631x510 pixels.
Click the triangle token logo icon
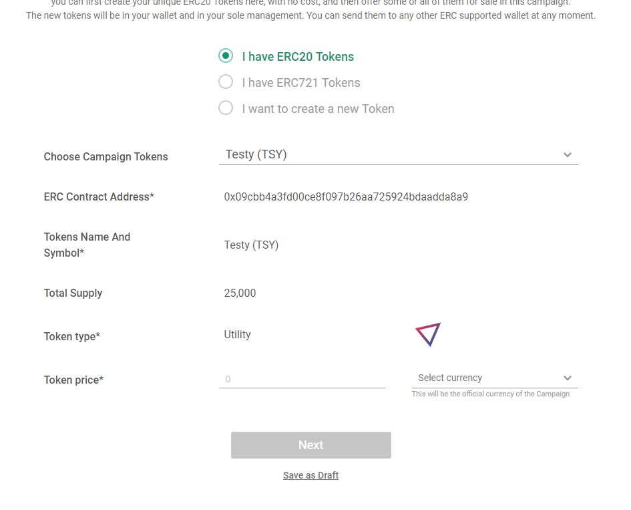point(428,334)
